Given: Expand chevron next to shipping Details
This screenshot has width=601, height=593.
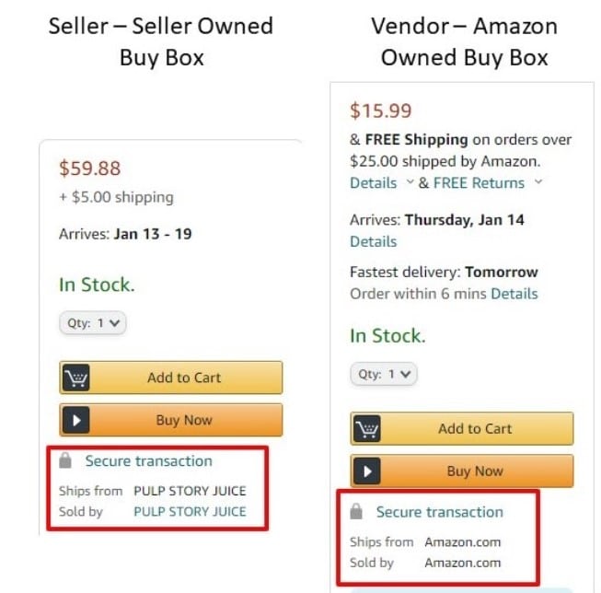Looking at the screenshot, I should click(x=410, y=182).
